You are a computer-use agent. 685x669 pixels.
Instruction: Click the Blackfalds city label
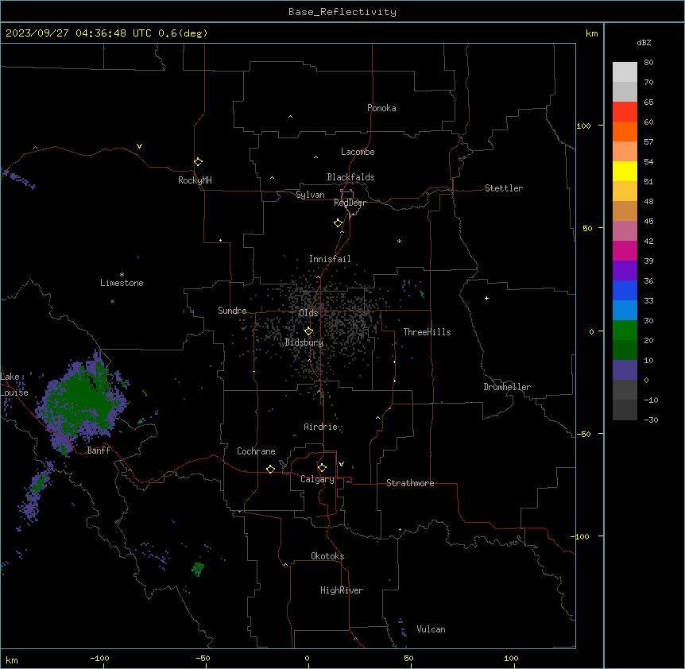[350, 177]
